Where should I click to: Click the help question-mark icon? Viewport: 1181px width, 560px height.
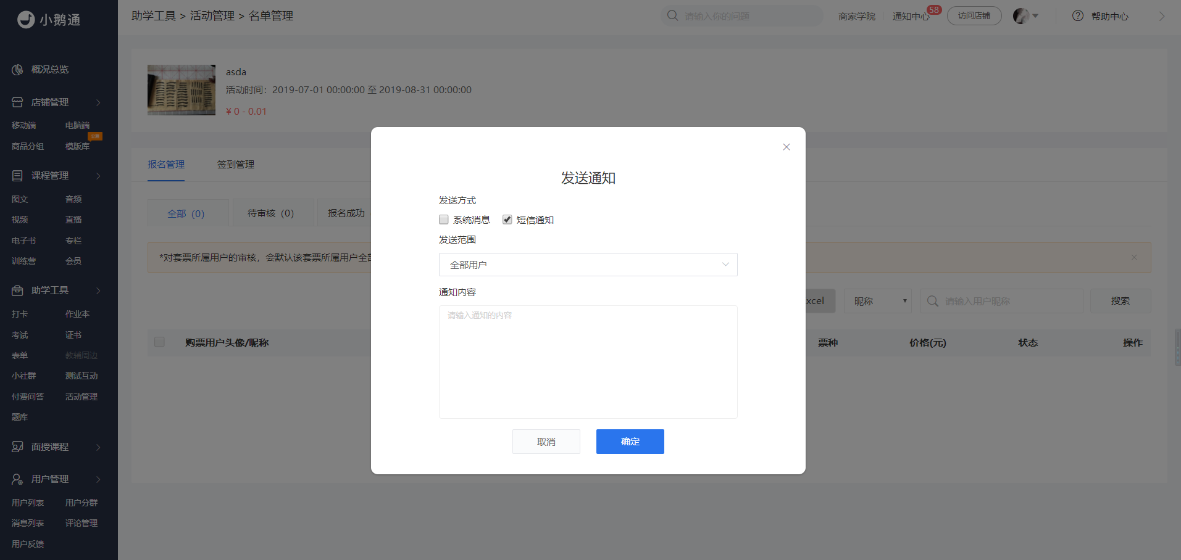click(x=1078, y=16)
